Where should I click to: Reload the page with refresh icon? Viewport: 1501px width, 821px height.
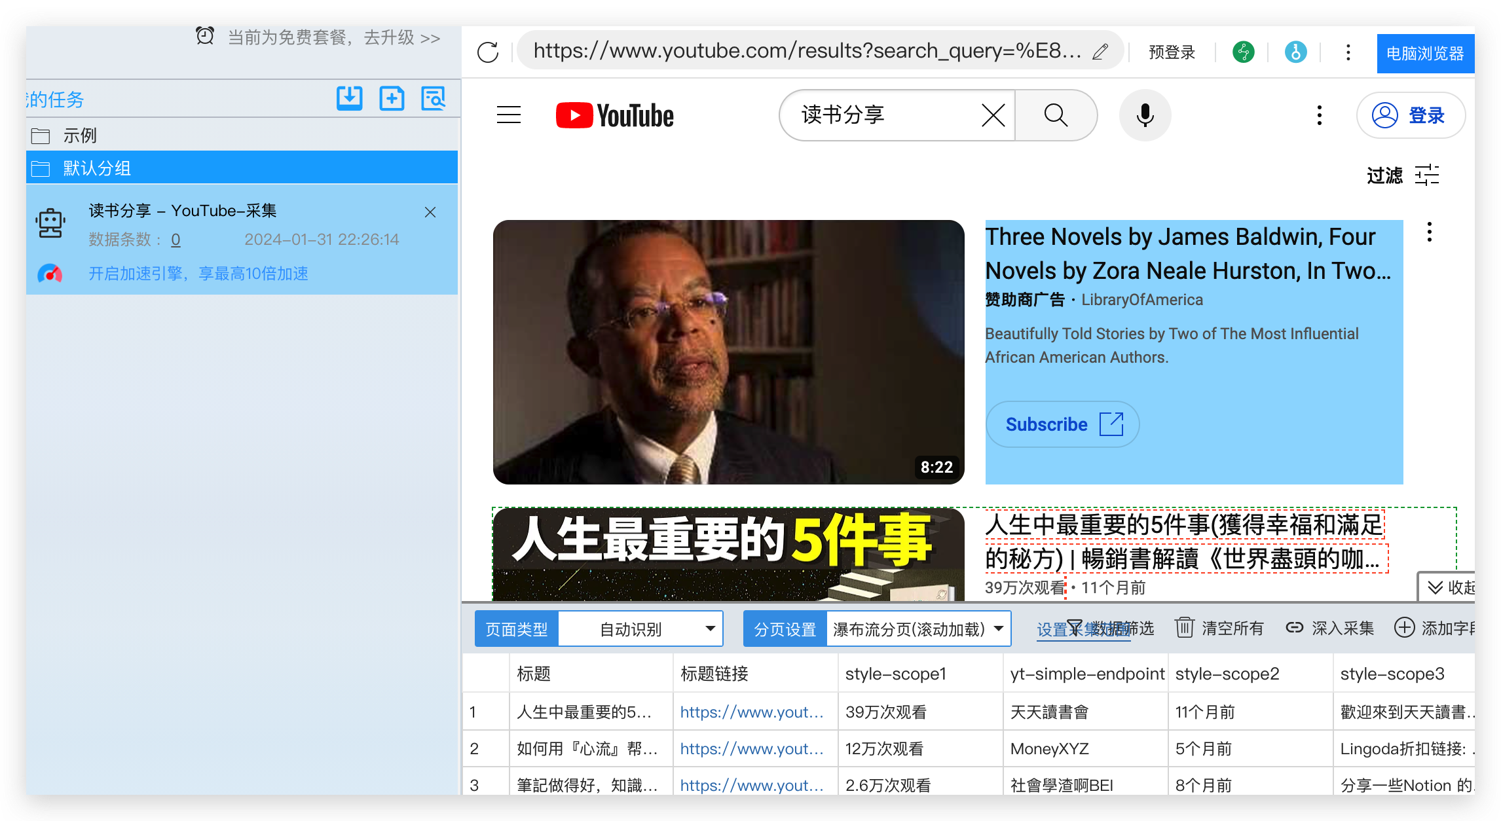[x=488, y=52]
